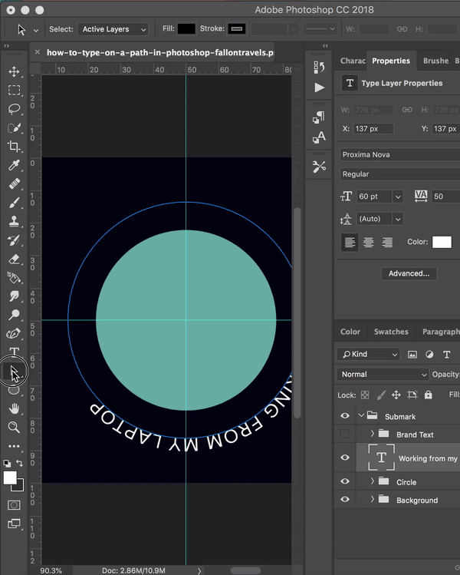Select the Smudge tool
The height and width of the screenshot is (575, 460).
click(14, 296)
